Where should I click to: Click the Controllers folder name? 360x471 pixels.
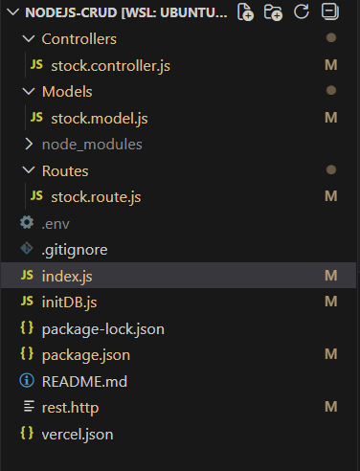point(79,39)
